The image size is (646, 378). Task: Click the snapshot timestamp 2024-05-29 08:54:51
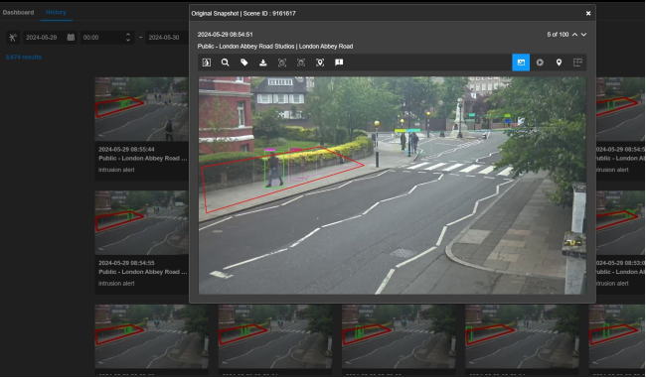click(x=225, y=35)
